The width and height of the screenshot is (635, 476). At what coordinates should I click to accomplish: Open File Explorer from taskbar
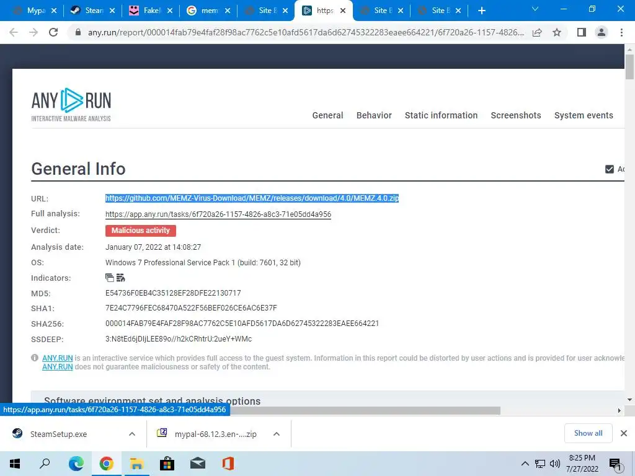click(137, 464)
